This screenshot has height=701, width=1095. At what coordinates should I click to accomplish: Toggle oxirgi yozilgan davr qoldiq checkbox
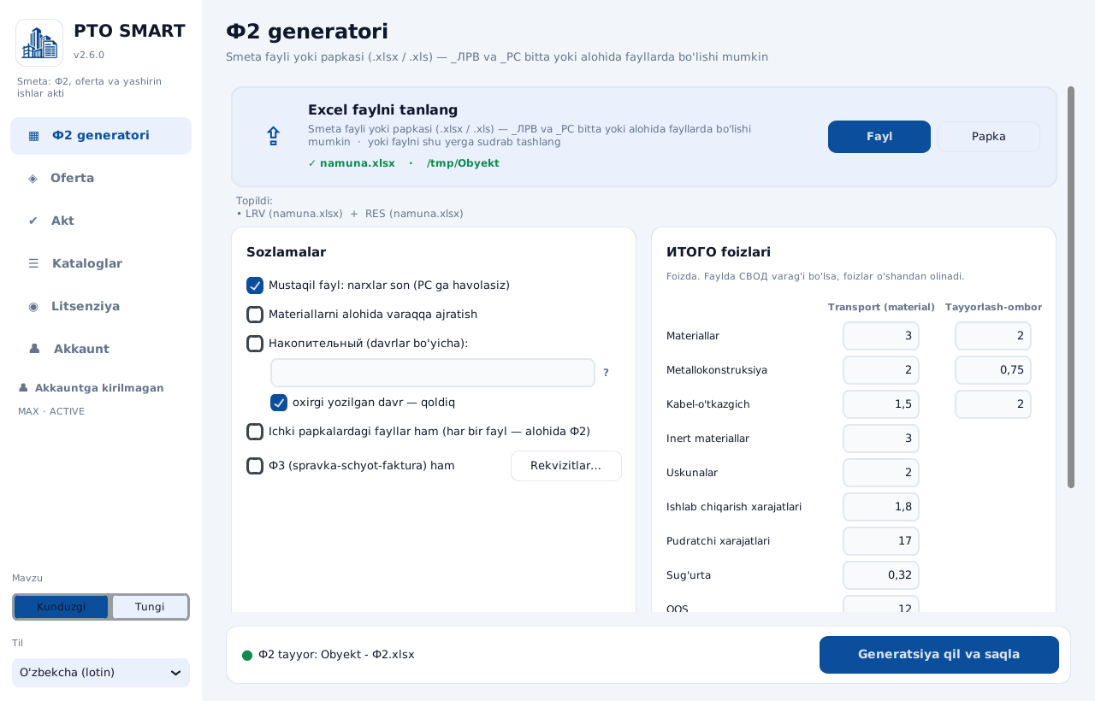279,403
